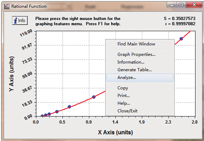Viewport: 204px width, 141px height.
Task: Click the topmost data point near the top-right of the plot
Action: click(181, 39)
